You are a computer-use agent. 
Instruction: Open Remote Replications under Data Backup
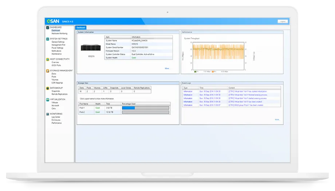point(59,94)
